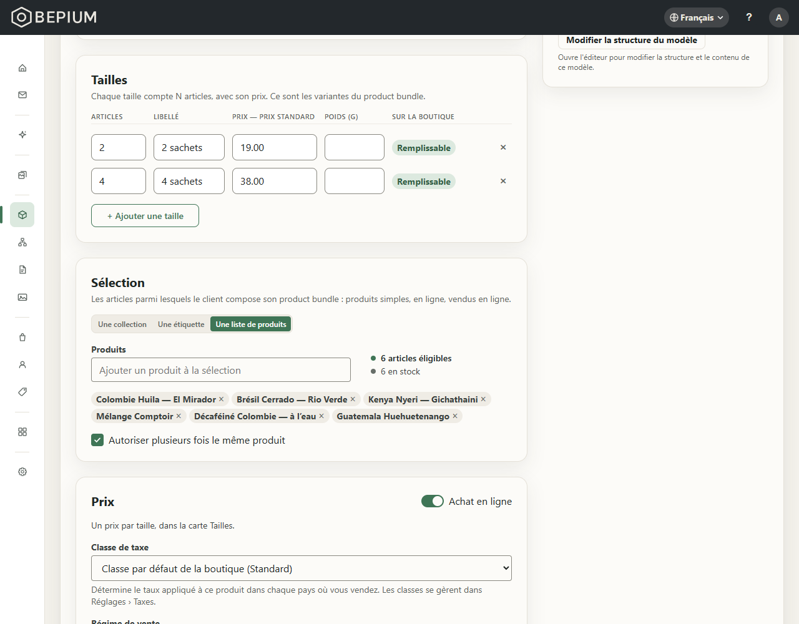The height and width of the screenshot is (624, 799).
Task: Remove the 4 sachets size row
Action: click(x=503, y=181)
